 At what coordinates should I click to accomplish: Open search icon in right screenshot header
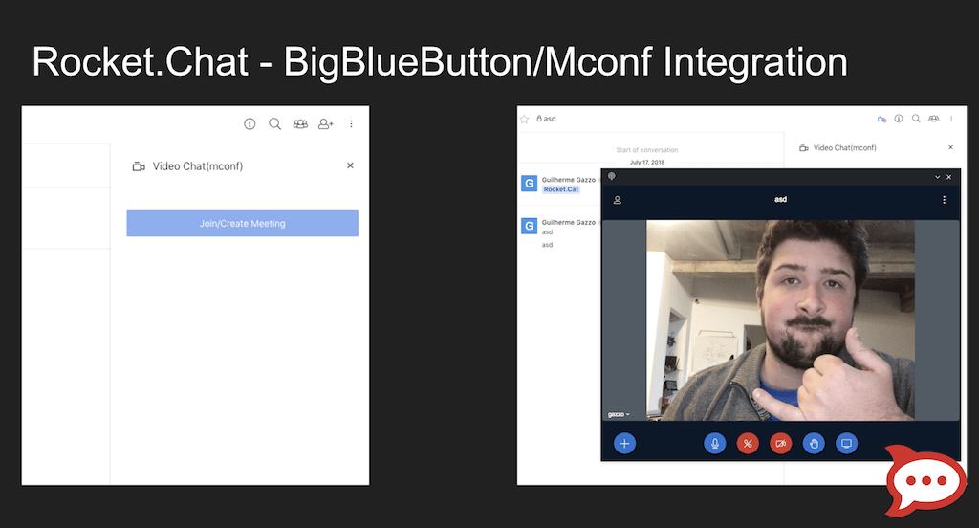tap(916, 118)
